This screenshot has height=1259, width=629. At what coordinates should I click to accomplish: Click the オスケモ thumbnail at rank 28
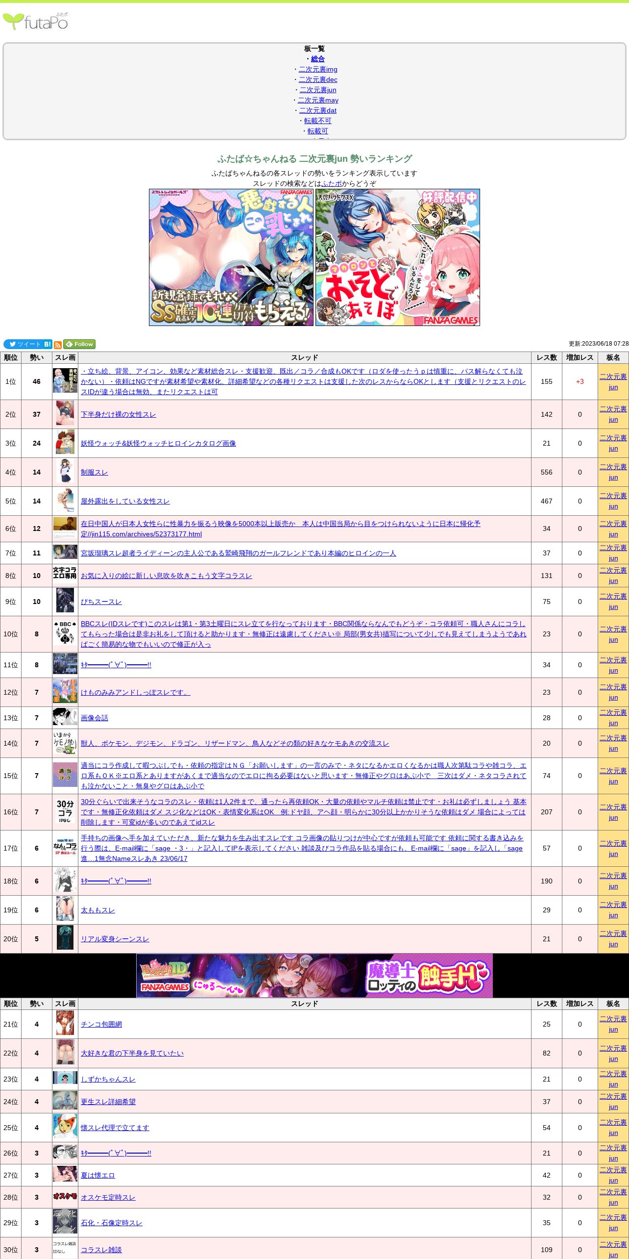point(65,1196)
